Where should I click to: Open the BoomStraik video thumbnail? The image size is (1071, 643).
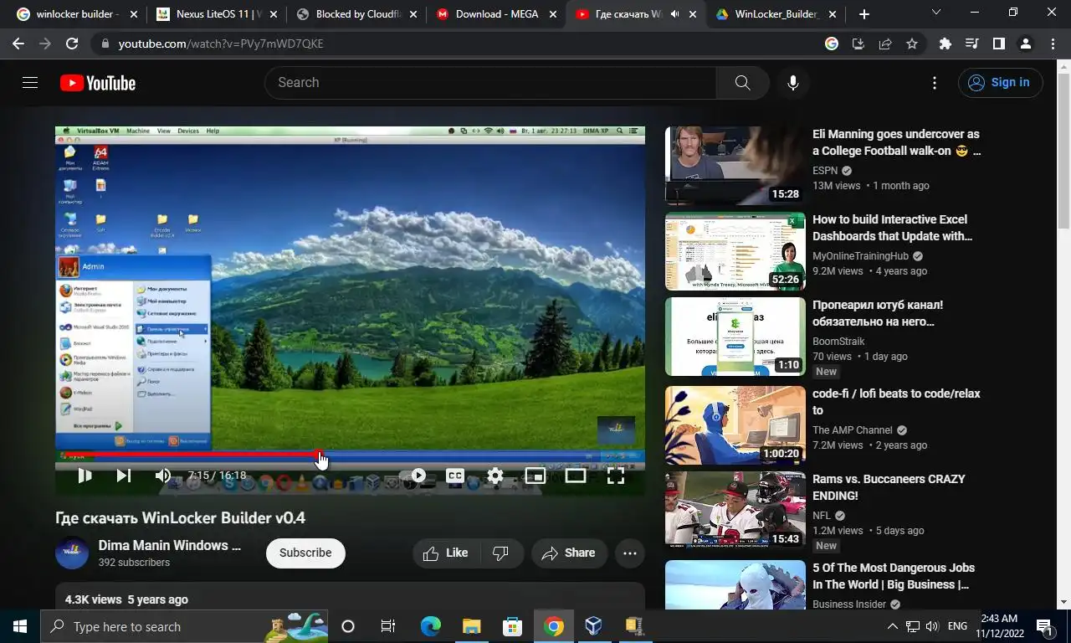pos(735,337)
